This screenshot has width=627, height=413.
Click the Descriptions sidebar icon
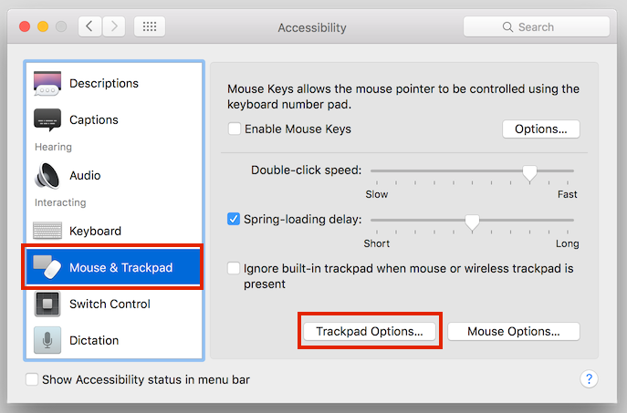point(47,83)
